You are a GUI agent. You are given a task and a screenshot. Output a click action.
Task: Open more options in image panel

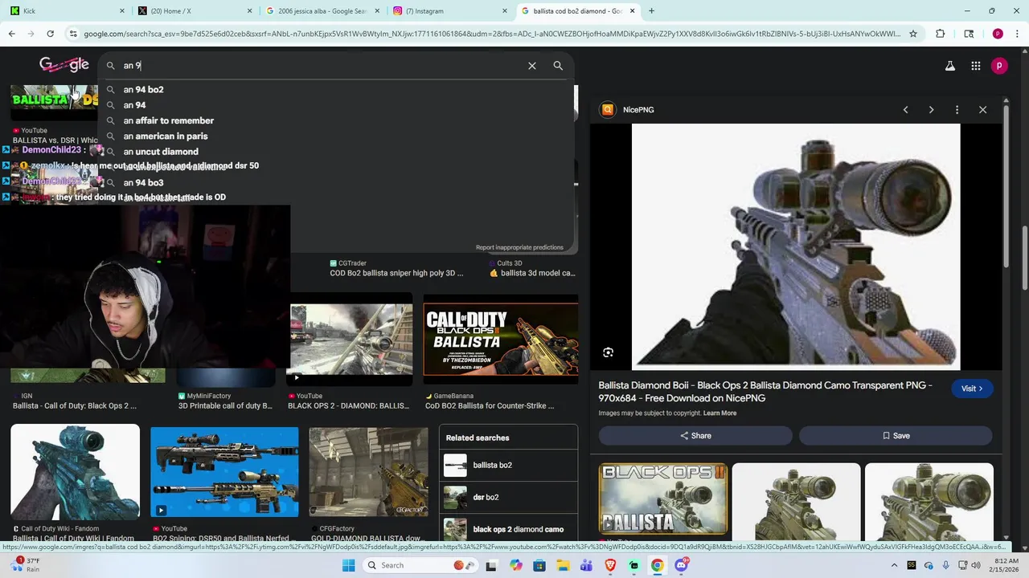click(x=957, y=110)
